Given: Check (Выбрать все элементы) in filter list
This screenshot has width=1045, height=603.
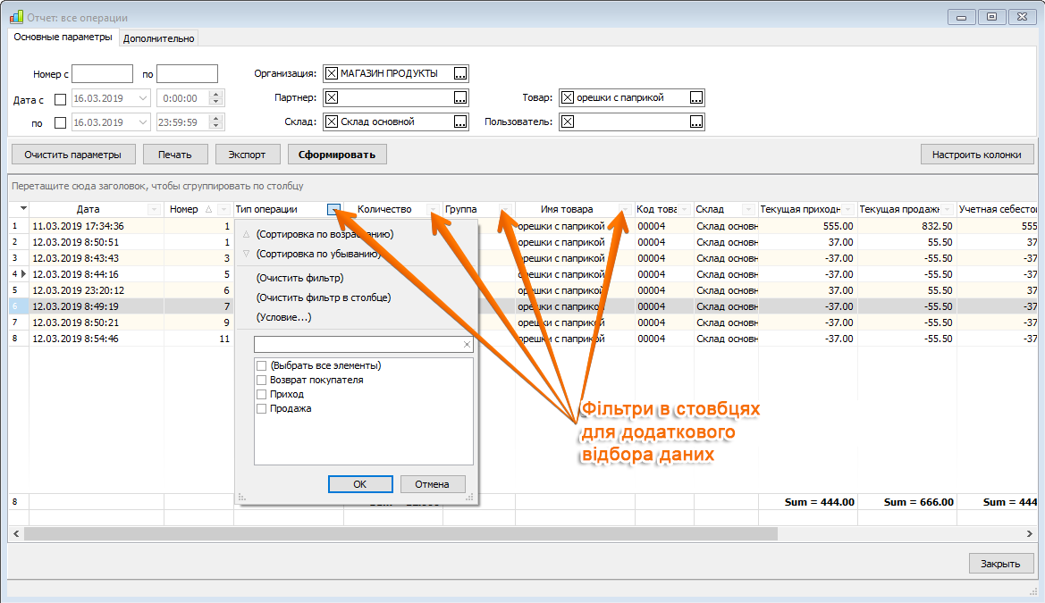Looking at the screenshot, I should [x=261, y=365].
